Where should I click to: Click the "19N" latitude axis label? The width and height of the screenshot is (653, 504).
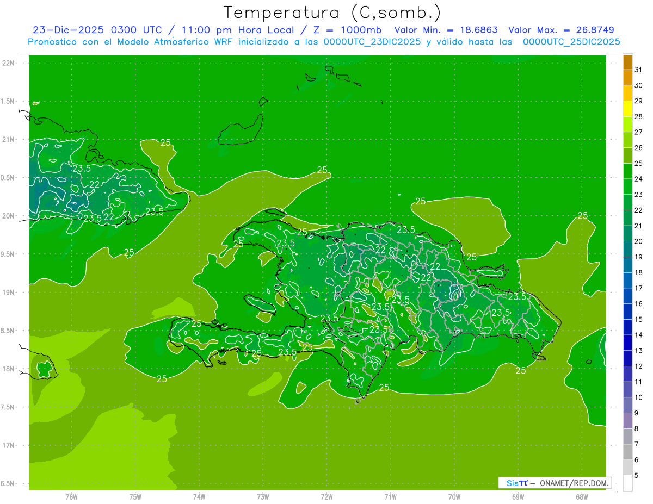[x=9, y=293]
